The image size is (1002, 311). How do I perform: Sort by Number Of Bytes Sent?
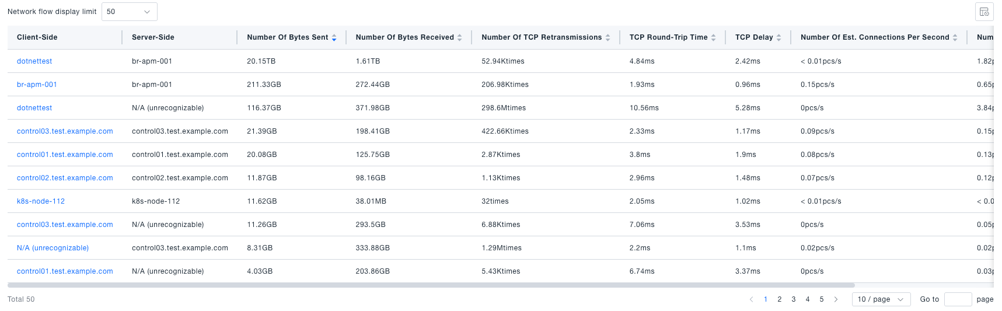(334, 37)
